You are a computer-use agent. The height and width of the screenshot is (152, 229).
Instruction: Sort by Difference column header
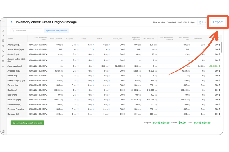[x=197, y=39]
